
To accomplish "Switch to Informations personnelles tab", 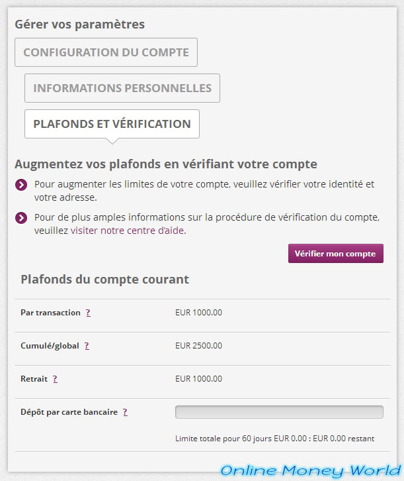I will (122, 88).
